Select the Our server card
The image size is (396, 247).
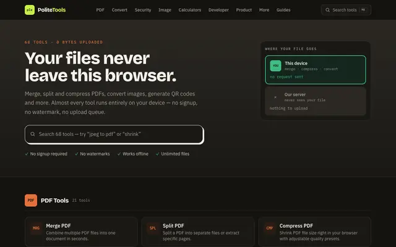click(x=316, y=101)
